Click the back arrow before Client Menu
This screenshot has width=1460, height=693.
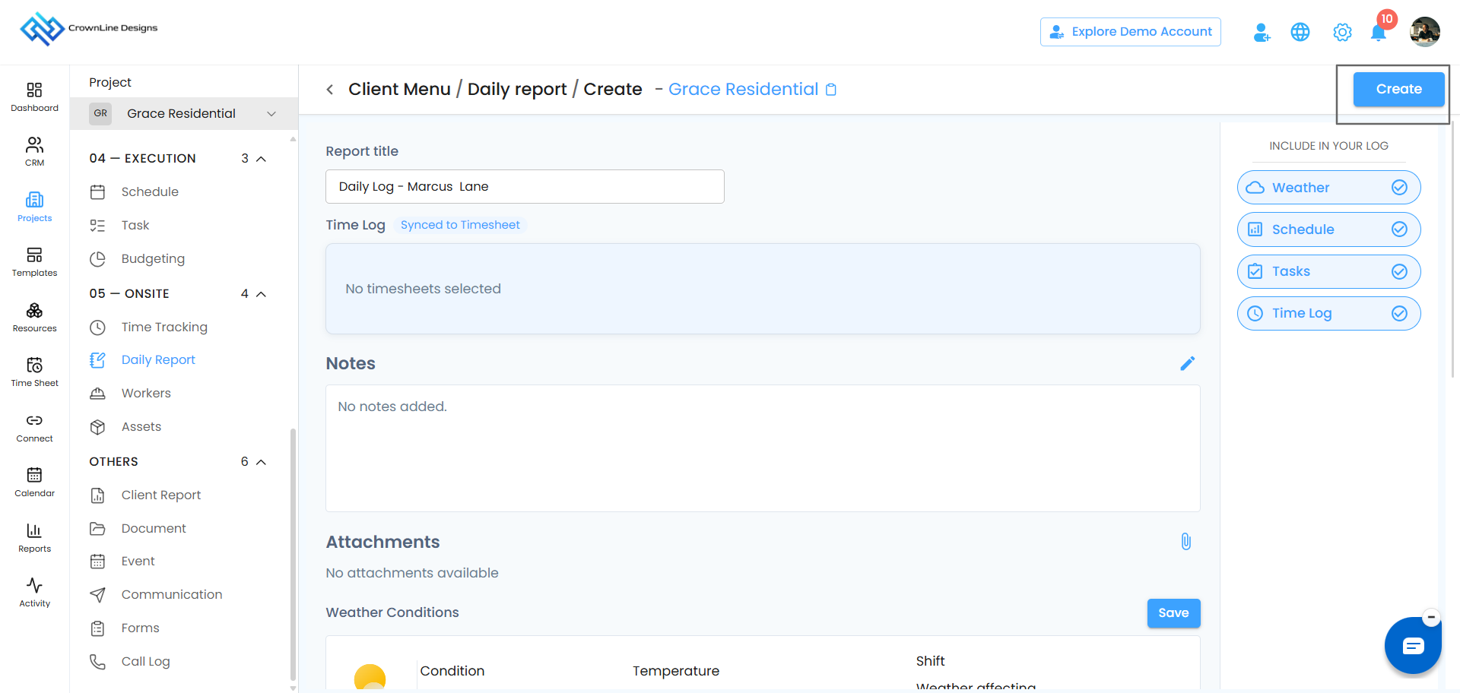330,90
